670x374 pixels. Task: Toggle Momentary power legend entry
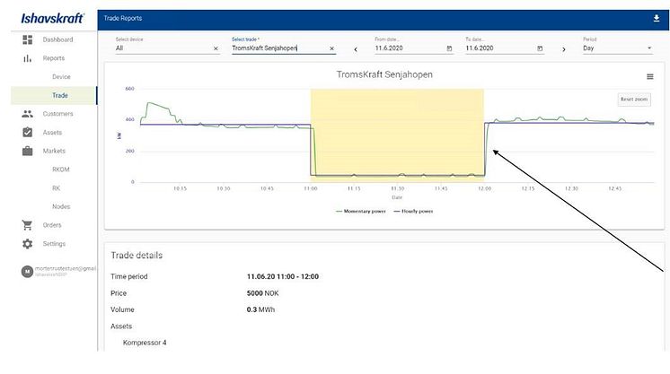point(361,212)
